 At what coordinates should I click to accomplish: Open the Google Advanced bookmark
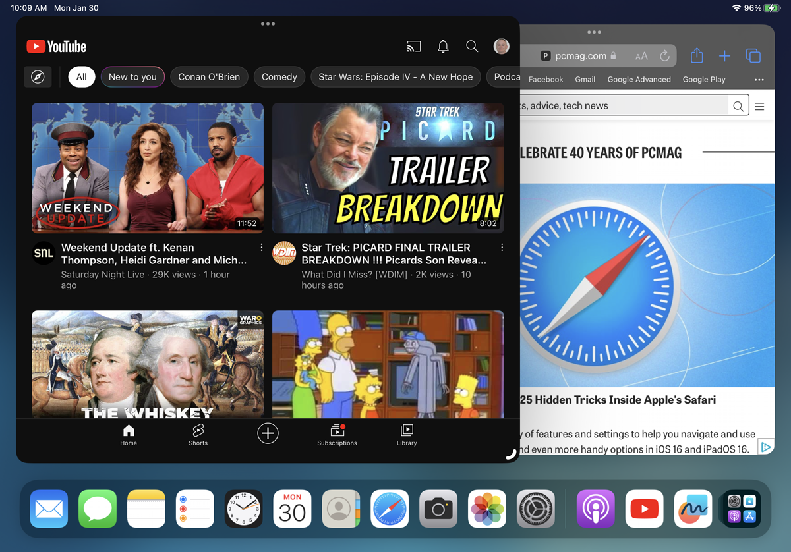639,80
